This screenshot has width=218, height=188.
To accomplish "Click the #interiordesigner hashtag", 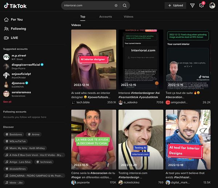I will (x=143, y=93).
